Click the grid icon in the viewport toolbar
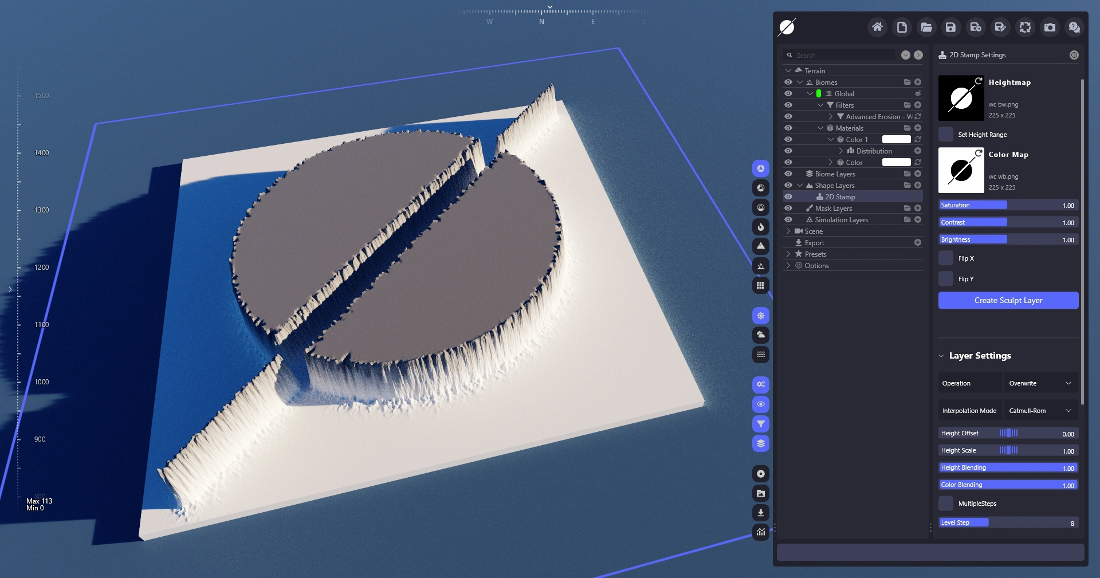Screen dimensions: 1100x578 pos(761,285)
